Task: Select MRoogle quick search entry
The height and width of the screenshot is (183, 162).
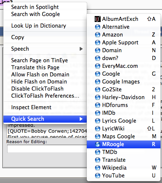Action: pyautogui.click(x=123, y=144)
